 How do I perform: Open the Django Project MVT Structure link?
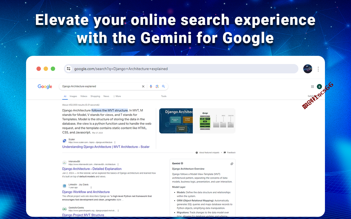pyautogui.click(x=83, y=215)
